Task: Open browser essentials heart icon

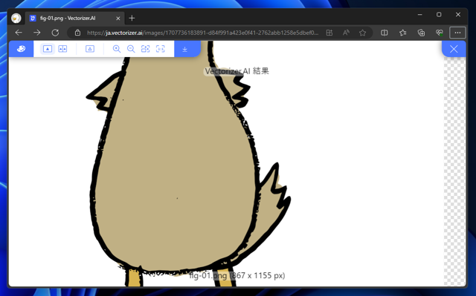Action: tap(440, 33)
